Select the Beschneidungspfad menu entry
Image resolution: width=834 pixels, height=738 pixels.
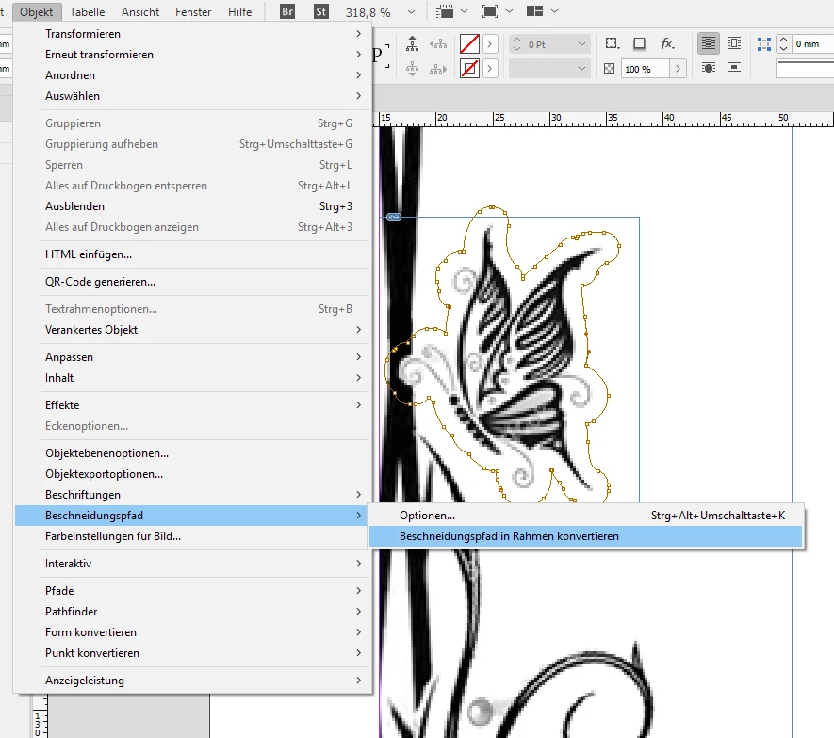pos(192,515)
